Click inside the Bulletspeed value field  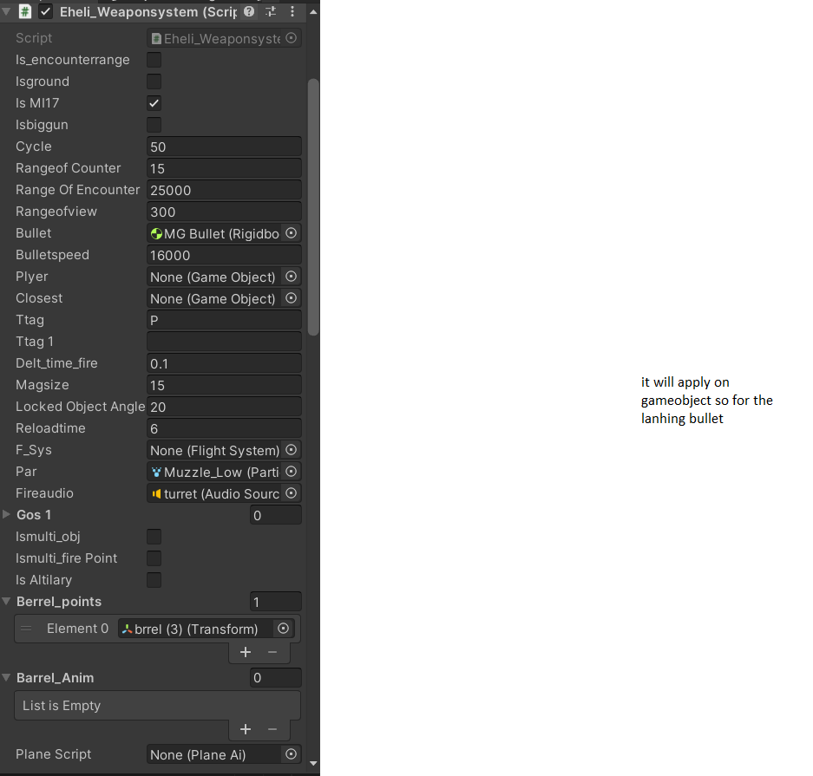224,255
